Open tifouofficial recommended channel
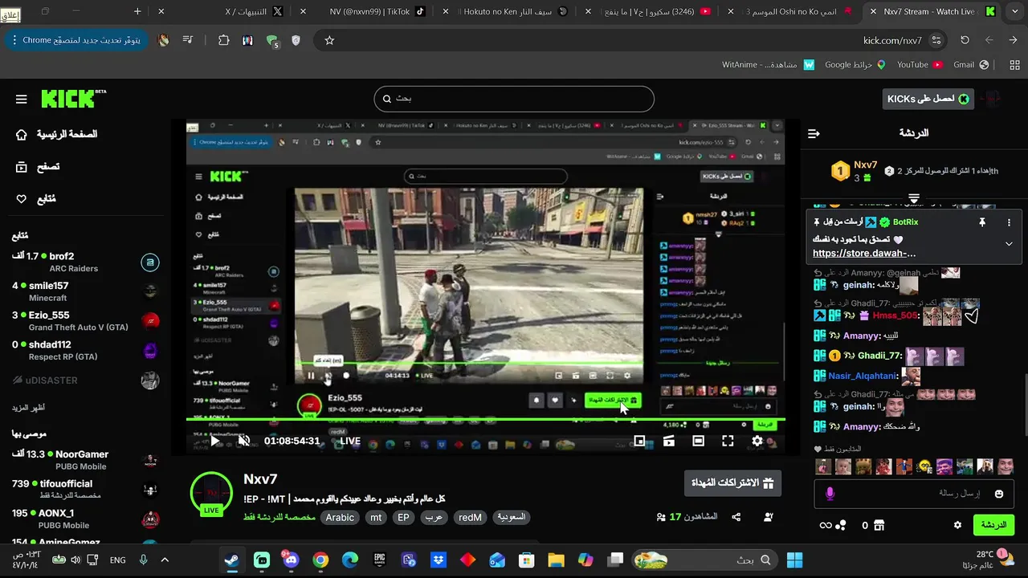The width and height of the screenshot is (1028, 578). coord(86,490)
